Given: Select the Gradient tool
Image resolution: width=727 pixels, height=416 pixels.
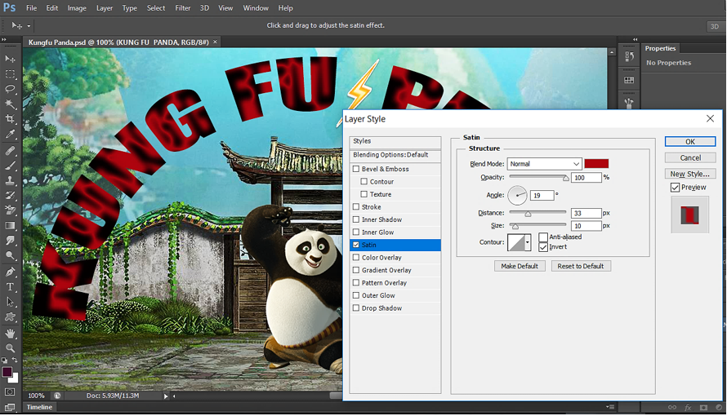Looking at the screenshot, I should coord(10,226).
